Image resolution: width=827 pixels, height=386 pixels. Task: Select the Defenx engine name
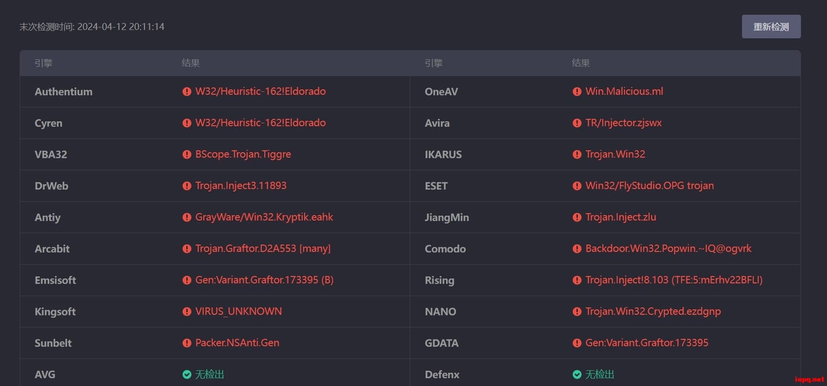tap(442, 374)
